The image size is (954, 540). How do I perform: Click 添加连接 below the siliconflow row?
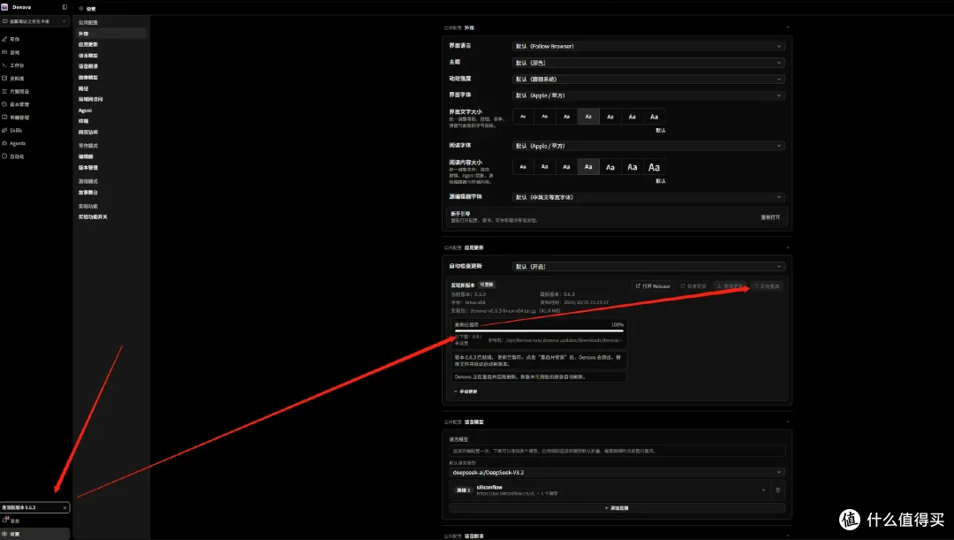coord(617,507)
